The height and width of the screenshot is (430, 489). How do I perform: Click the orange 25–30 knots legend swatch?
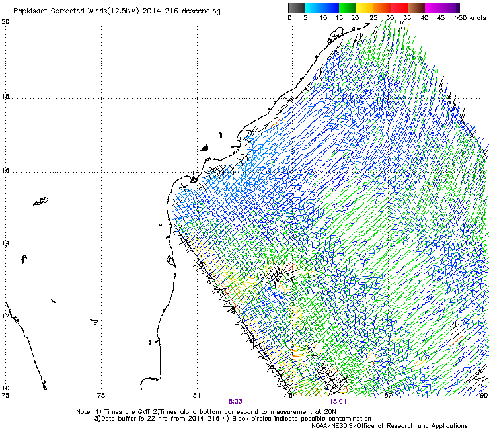point(382,8)
